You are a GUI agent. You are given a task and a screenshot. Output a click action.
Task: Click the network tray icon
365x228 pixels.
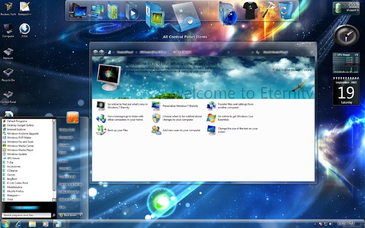[x=326, y=224]
